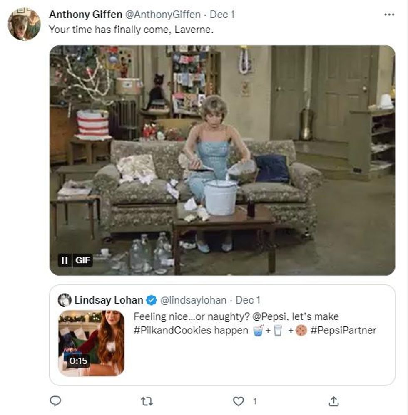
Task: Click Lindsay Lohan's small avatar
Action: (x=65, y=300)
